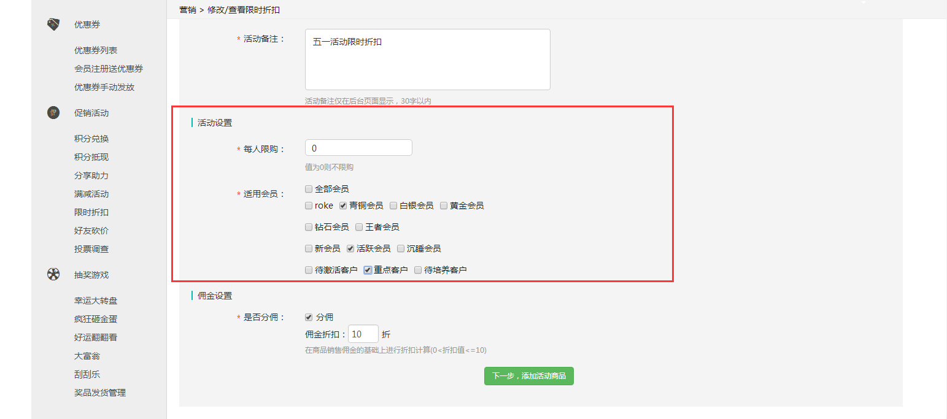Open 奖品发货管理 sidebar entry

coord(100,393)
